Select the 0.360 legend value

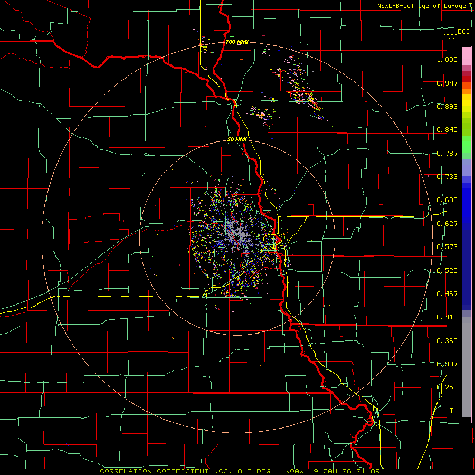click(x=447, y=341)
